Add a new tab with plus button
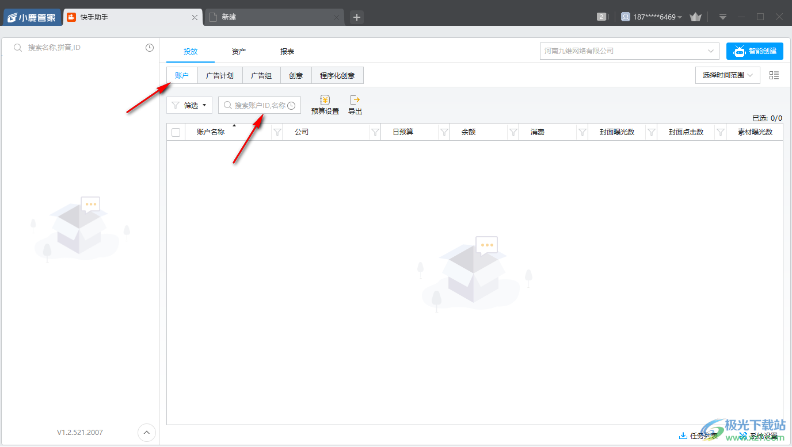792x447 pixels. click(357, 17)
